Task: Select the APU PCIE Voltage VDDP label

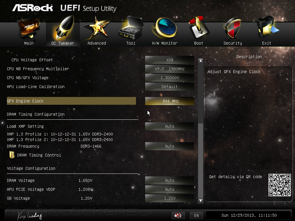Action: pyautogui.click(x=31, y=189)
